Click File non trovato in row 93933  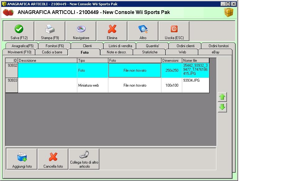click(x=135, y=85)
